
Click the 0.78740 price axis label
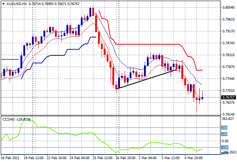tap(228, 43)
